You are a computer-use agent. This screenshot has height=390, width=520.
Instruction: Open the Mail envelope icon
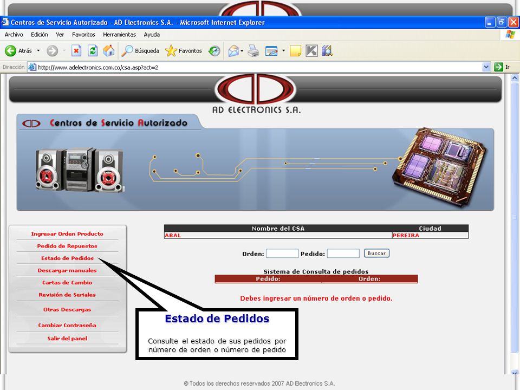pyautogui.click(x=233, y=51)
